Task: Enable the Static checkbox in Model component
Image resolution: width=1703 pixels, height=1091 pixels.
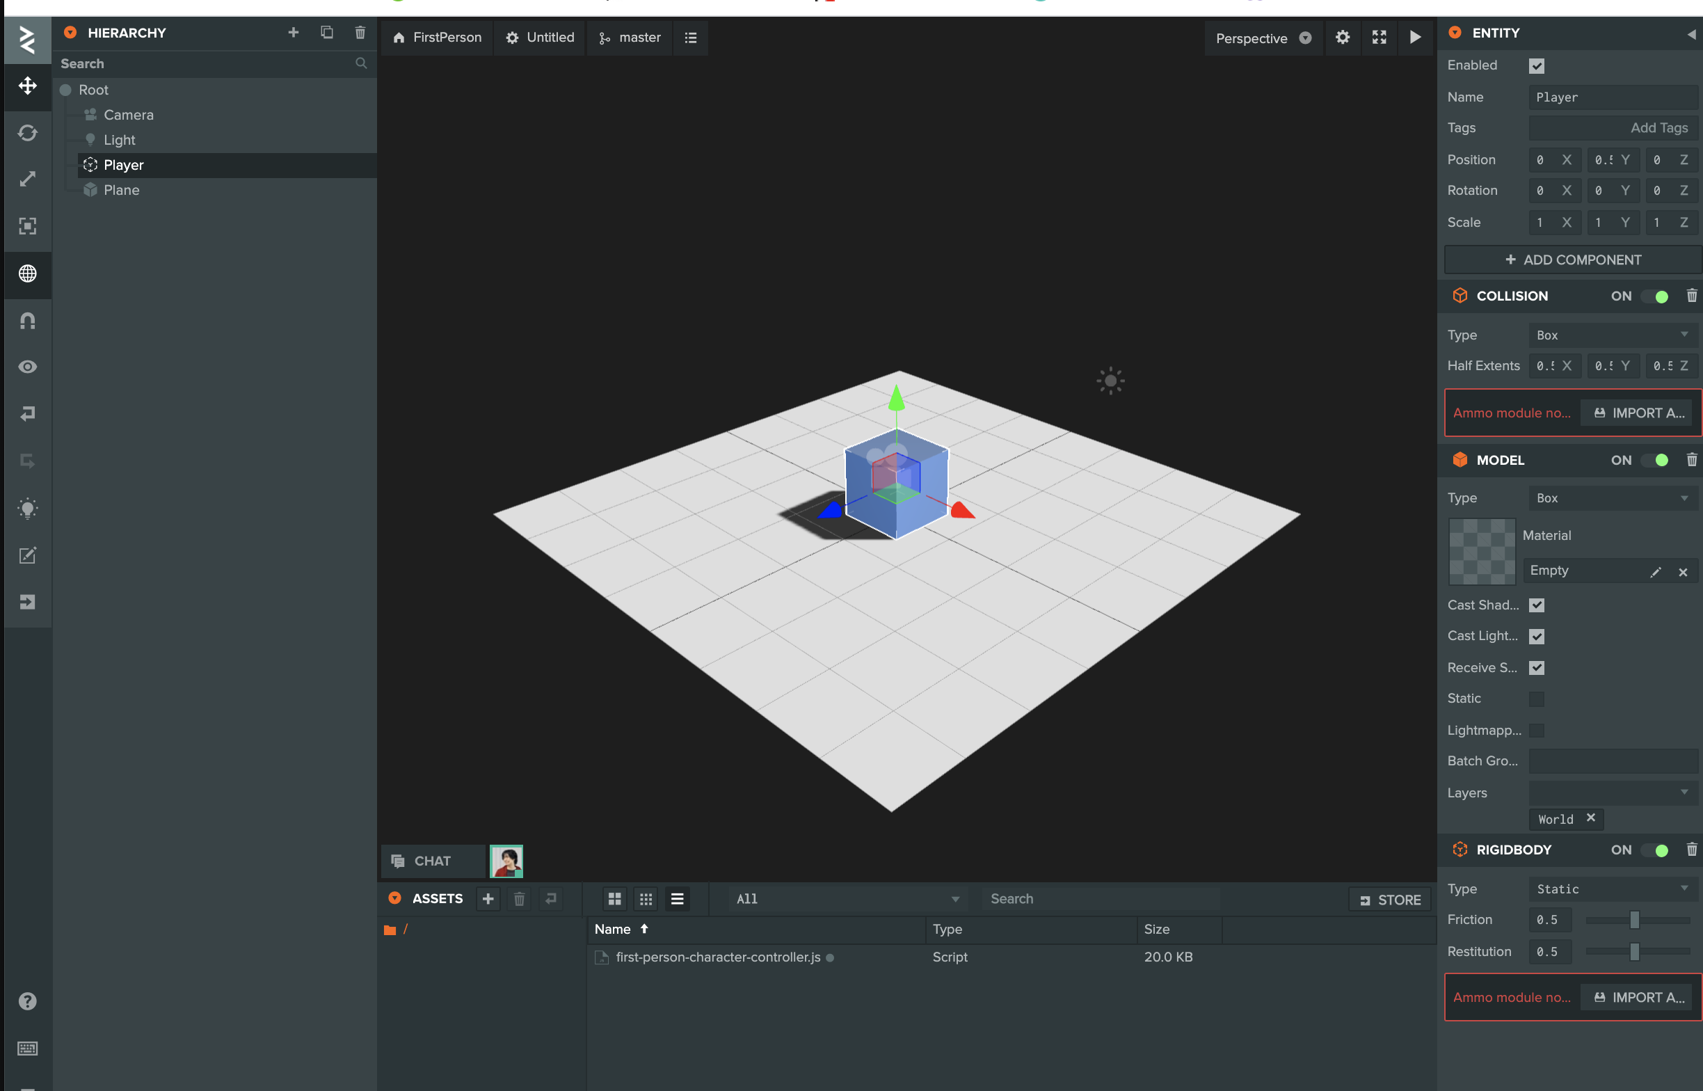Action: (1537, 699)
